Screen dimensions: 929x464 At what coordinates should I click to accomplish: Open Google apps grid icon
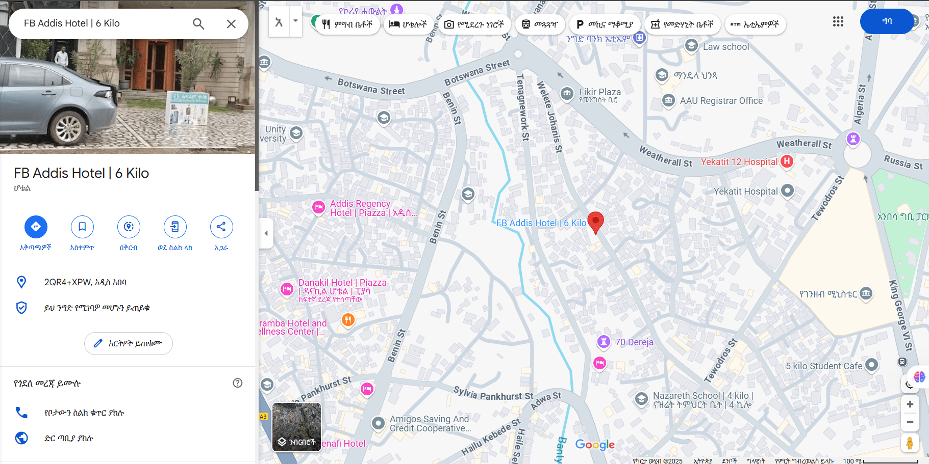[x=838, y=21]
